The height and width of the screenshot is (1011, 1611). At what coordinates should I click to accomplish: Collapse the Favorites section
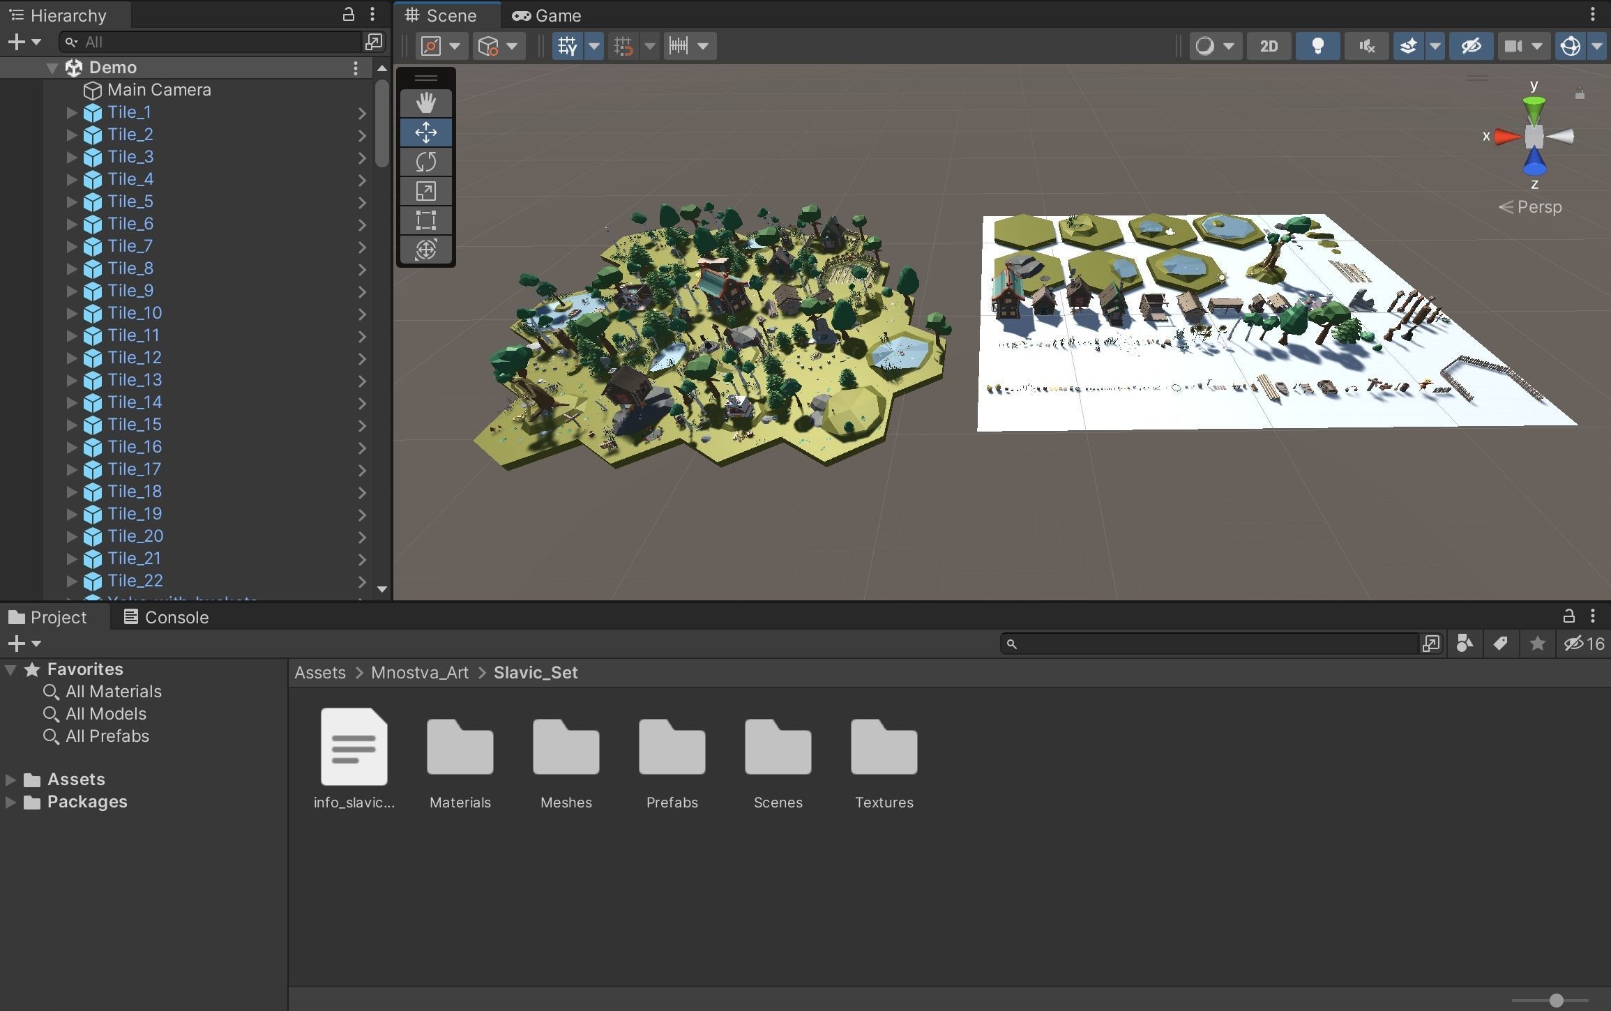(10, 669)
